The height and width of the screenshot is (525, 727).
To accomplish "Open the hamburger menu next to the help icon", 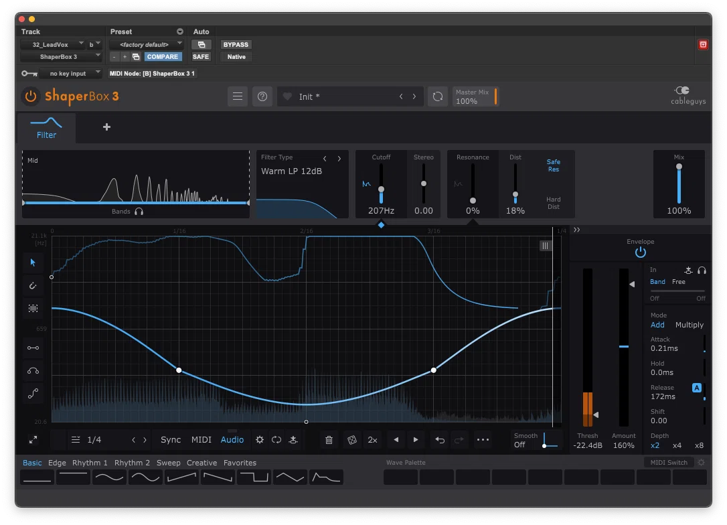I will (238, 96).
